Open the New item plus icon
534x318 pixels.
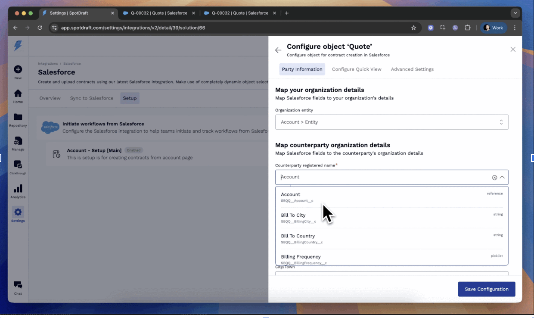click(18, 69)
